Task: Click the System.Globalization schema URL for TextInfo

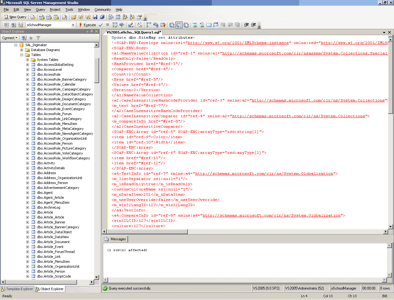Action: pos(264,174)
